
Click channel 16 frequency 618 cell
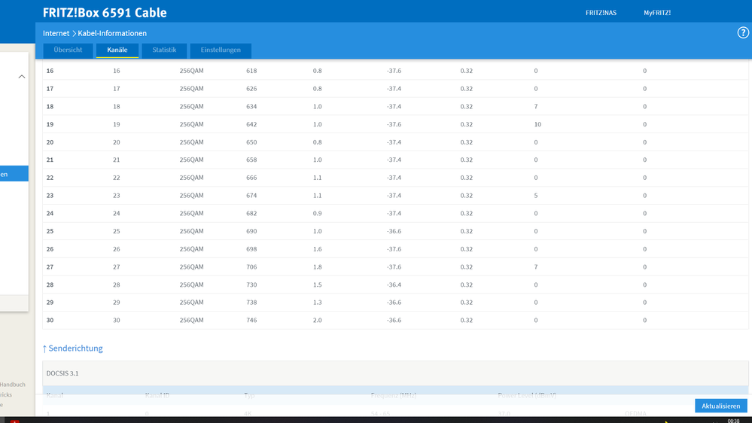click(251, 71)
